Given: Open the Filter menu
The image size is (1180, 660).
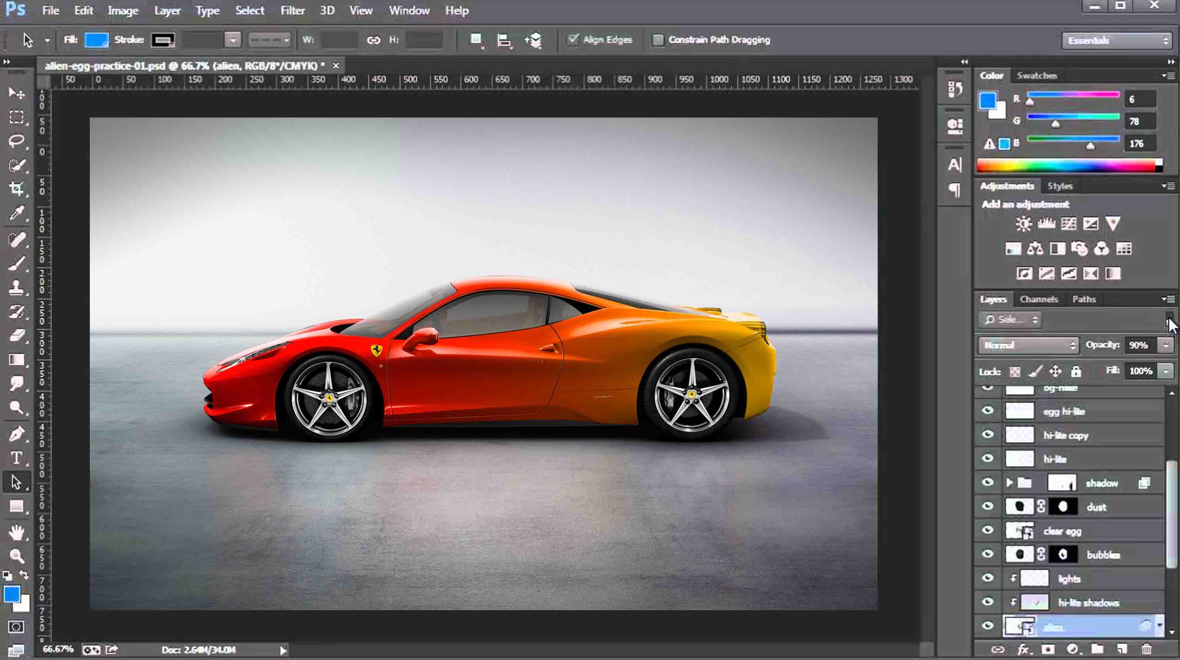Looking at the screenshot, I should (x=292, y=10).
